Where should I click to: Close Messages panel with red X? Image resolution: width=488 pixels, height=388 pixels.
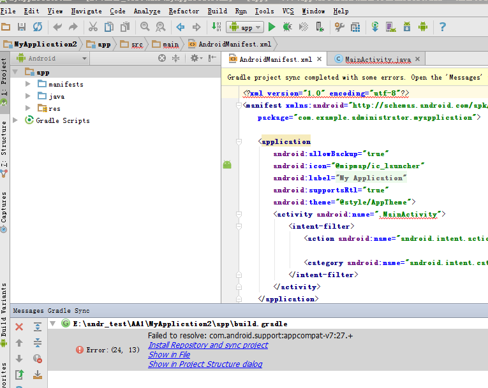pyautogui.click(x=19, y=327)
